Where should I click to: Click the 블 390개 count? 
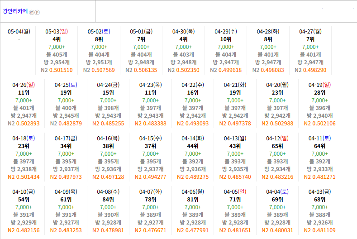[108, 215]
